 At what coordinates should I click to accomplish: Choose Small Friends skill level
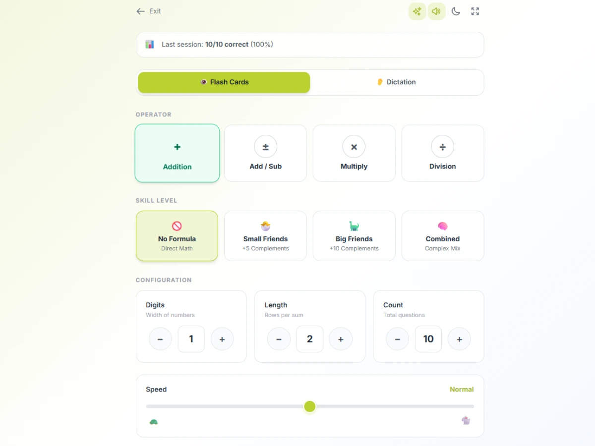(x=265, y=236)
